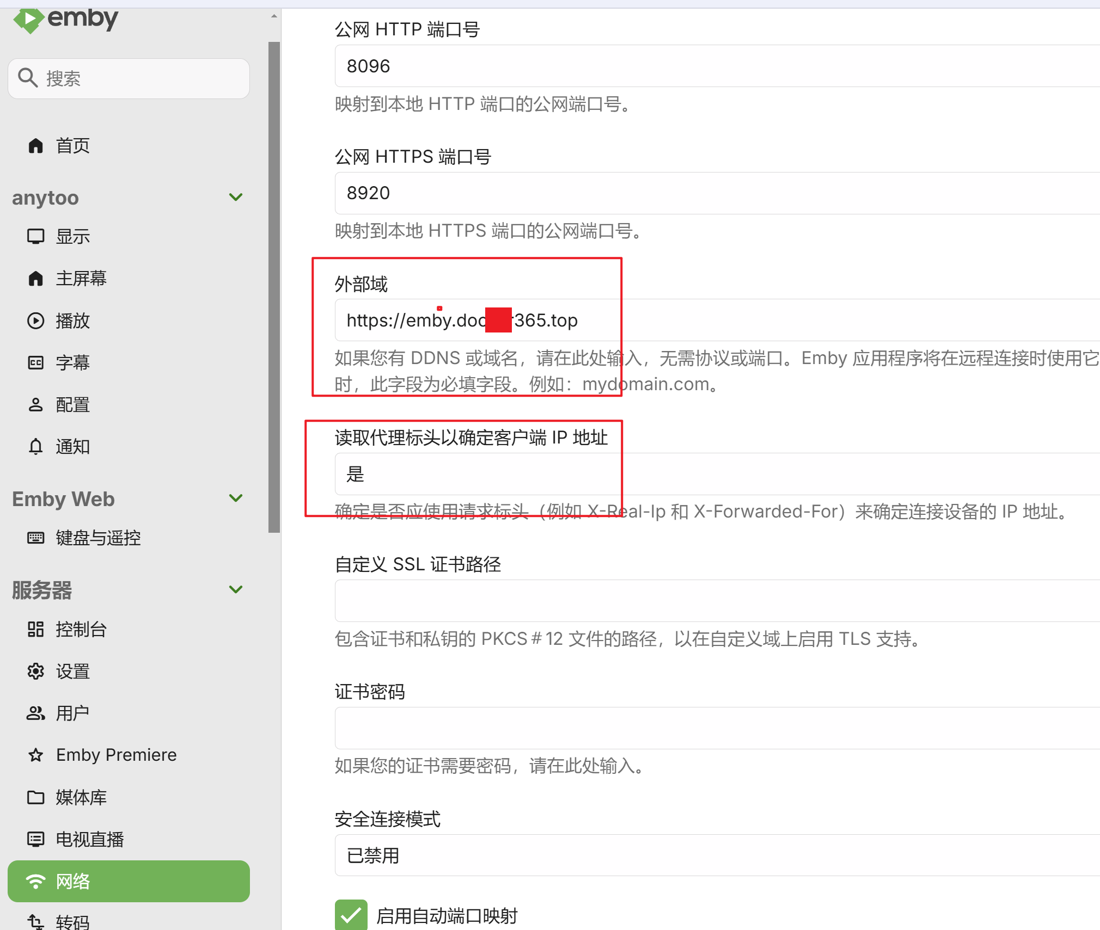Screen dimensions: 1100x930
Task: Open the 安全连接模式 dropdown
Action: [x=708, y=855]
